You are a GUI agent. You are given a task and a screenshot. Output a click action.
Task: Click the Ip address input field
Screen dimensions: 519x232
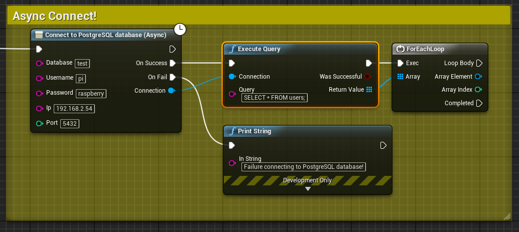tap(75, 109)
